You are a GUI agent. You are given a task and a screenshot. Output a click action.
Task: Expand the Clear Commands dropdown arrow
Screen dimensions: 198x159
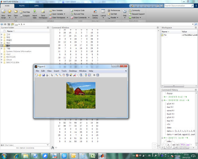click(89, 17)
